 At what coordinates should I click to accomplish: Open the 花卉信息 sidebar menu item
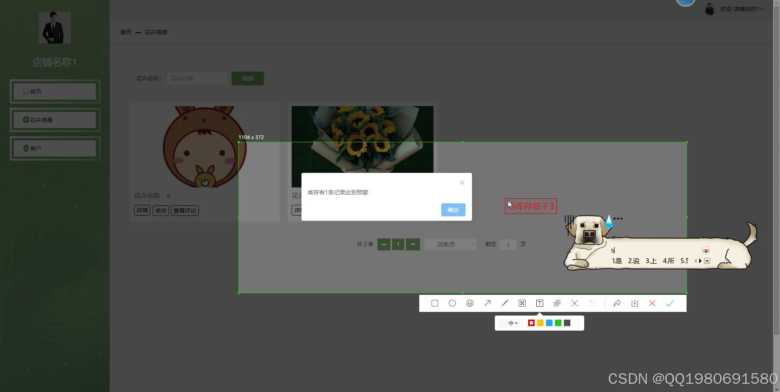[x=54, y=120]
